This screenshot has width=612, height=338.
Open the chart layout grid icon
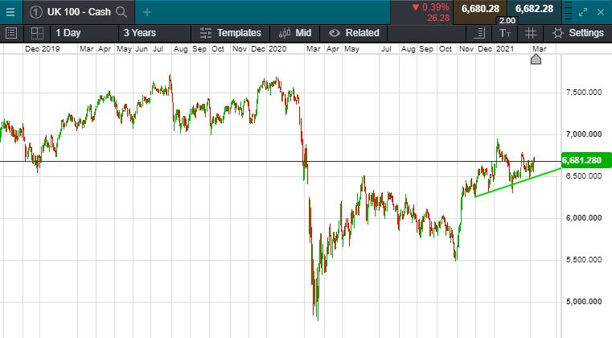click(36, 33)
